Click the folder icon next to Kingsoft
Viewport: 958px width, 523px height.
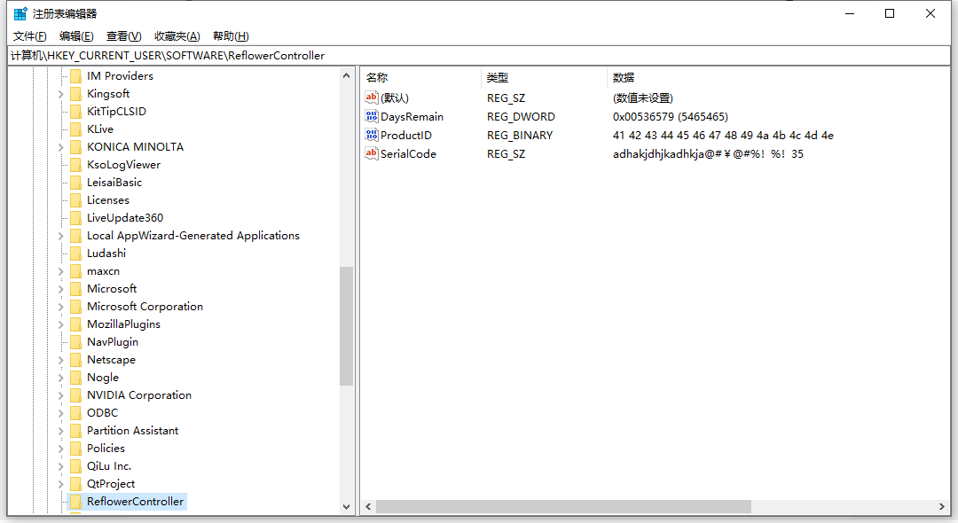point(75,93)
